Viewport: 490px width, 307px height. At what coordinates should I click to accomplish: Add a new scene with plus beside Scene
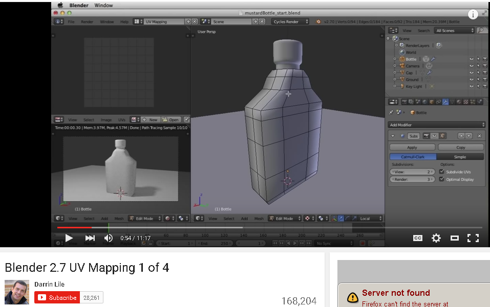click(x=255, y=21)
